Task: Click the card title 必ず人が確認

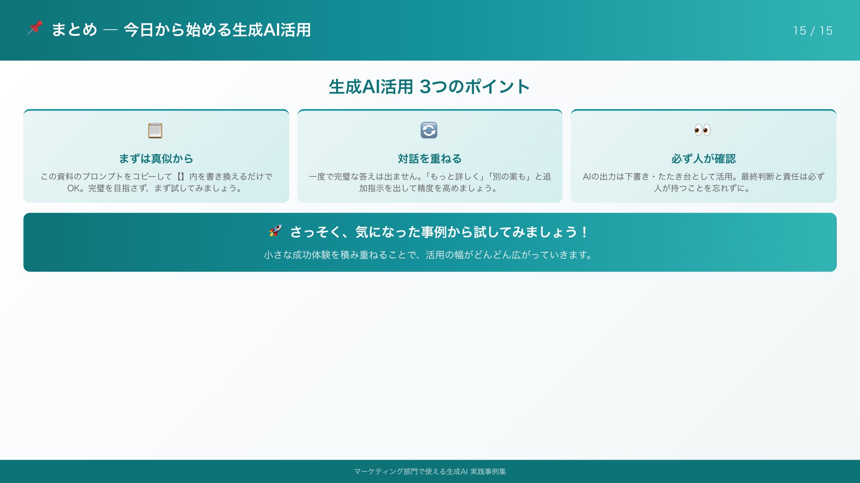Action: point(703,159)
